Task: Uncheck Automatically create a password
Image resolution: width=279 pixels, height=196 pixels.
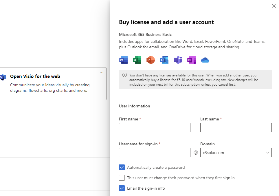Action: click(x=122, y=167)
